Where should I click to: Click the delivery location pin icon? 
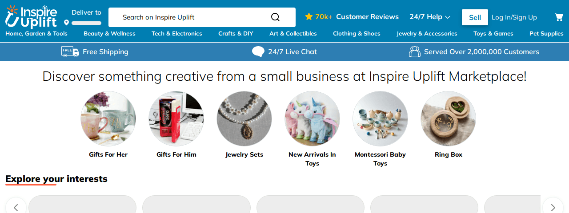(x=67, y=23)
